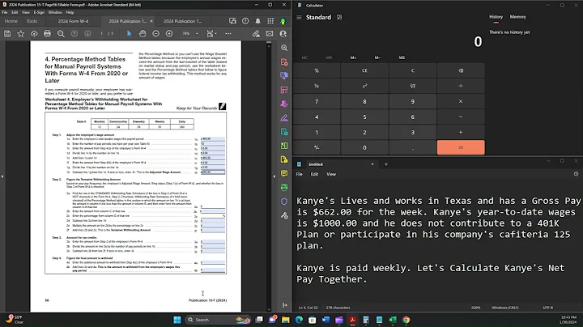Click the Calculator backspace key

[x=461, y=70]
